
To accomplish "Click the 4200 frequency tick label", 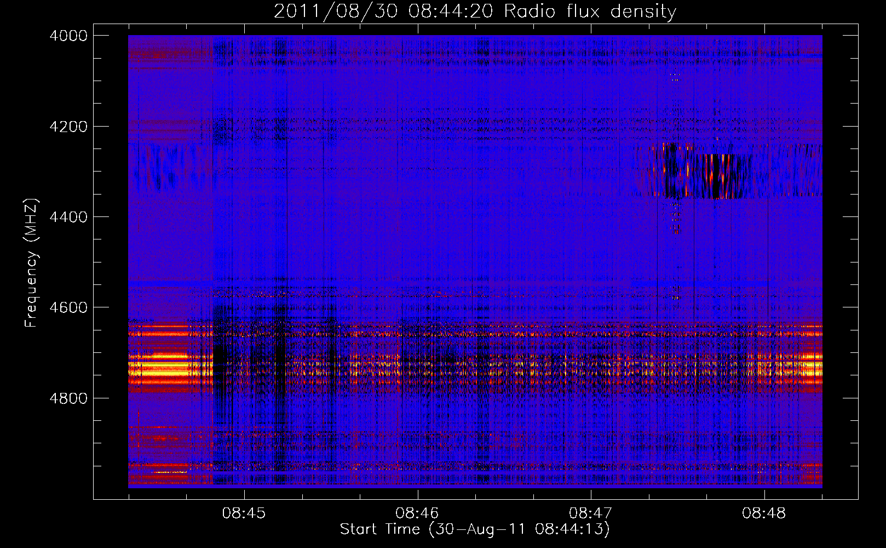I will pyautogui.click(x=68, y=127).
